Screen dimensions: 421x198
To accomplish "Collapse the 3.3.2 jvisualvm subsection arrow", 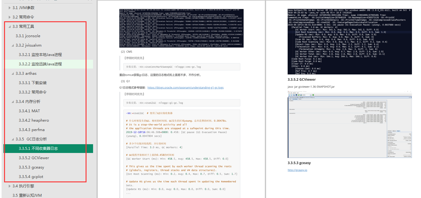I will click(x=12, y=45).
